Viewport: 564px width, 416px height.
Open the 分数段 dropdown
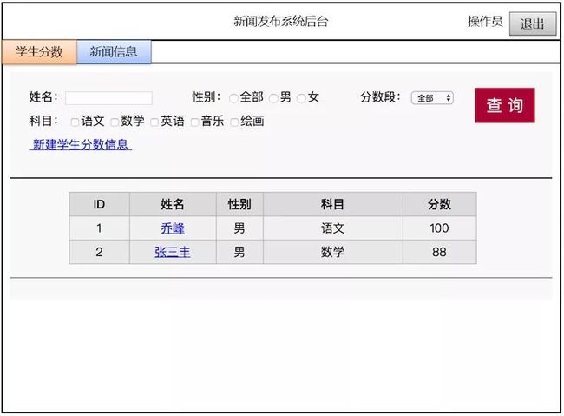pos(432,98)
